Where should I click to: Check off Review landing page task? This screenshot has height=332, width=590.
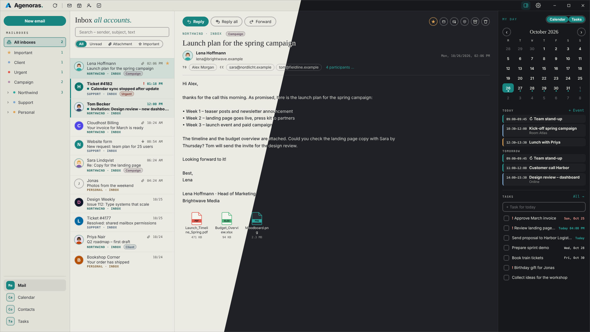pos(506,228)
